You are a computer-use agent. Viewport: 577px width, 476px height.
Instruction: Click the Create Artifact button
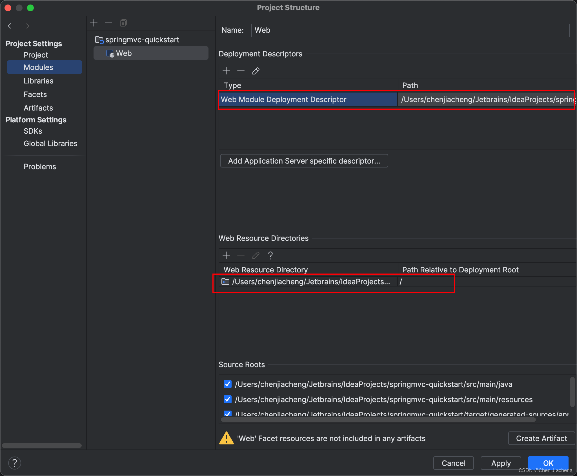click(x=541, y=438)
